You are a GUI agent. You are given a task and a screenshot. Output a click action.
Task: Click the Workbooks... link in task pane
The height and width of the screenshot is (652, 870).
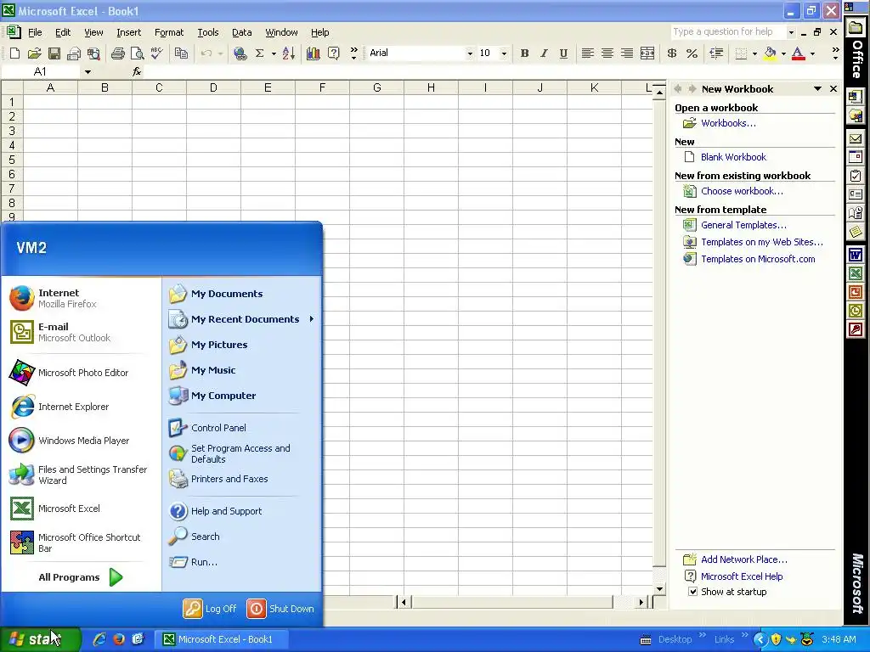pyautogui.click(x=728, y=123)
